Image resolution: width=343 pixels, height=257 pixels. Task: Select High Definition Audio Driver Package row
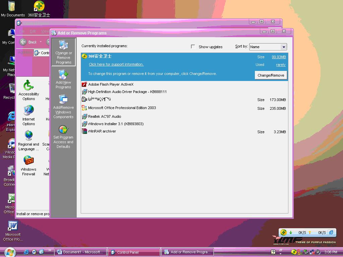click(x=185, y=92)
